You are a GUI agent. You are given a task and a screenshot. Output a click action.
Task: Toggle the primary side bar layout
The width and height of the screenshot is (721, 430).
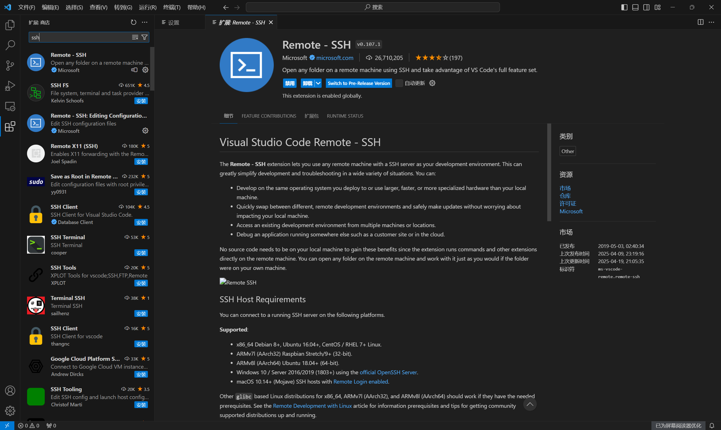(624, 7)
